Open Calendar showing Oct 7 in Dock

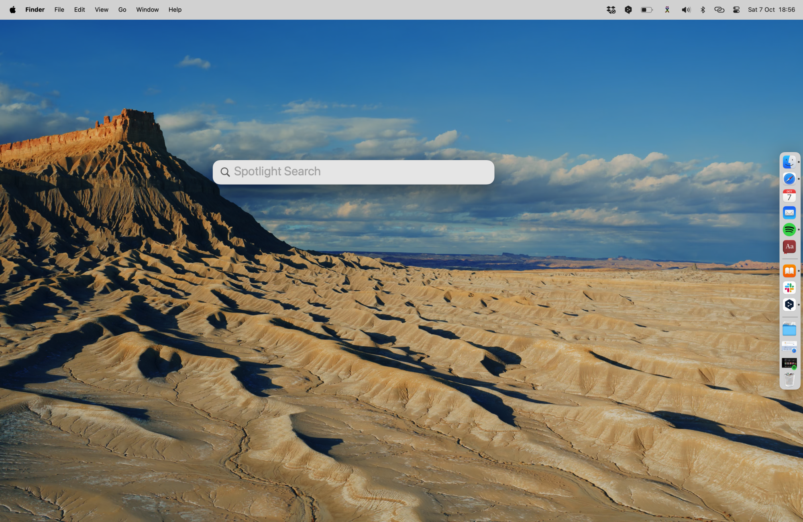[789, 196]
